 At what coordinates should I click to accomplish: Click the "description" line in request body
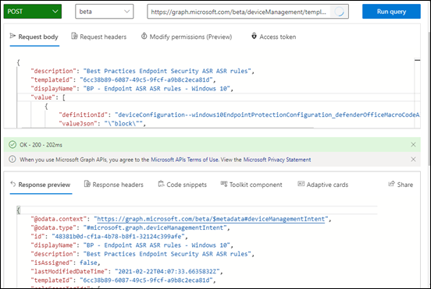142,71
